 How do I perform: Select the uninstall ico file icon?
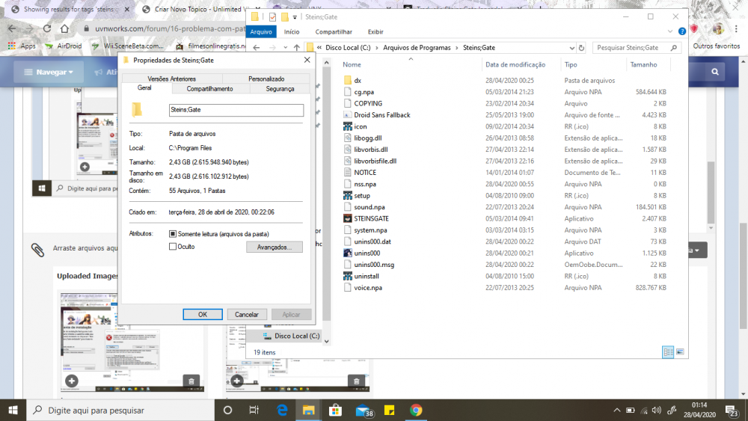pos(348,276)
